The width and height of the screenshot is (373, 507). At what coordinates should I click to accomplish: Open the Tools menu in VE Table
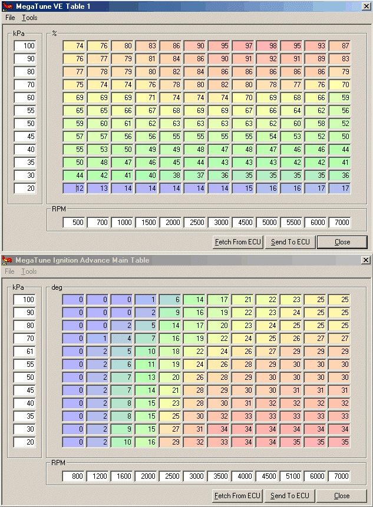[x=29, y=18]
